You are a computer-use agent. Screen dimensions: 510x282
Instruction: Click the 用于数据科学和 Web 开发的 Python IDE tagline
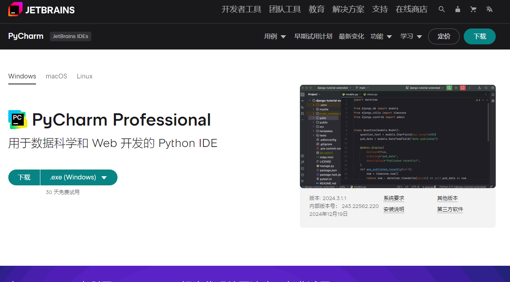113,143
